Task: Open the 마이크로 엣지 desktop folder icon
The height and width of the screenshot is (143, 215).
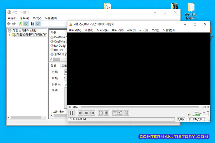Action: pos(191,11)
